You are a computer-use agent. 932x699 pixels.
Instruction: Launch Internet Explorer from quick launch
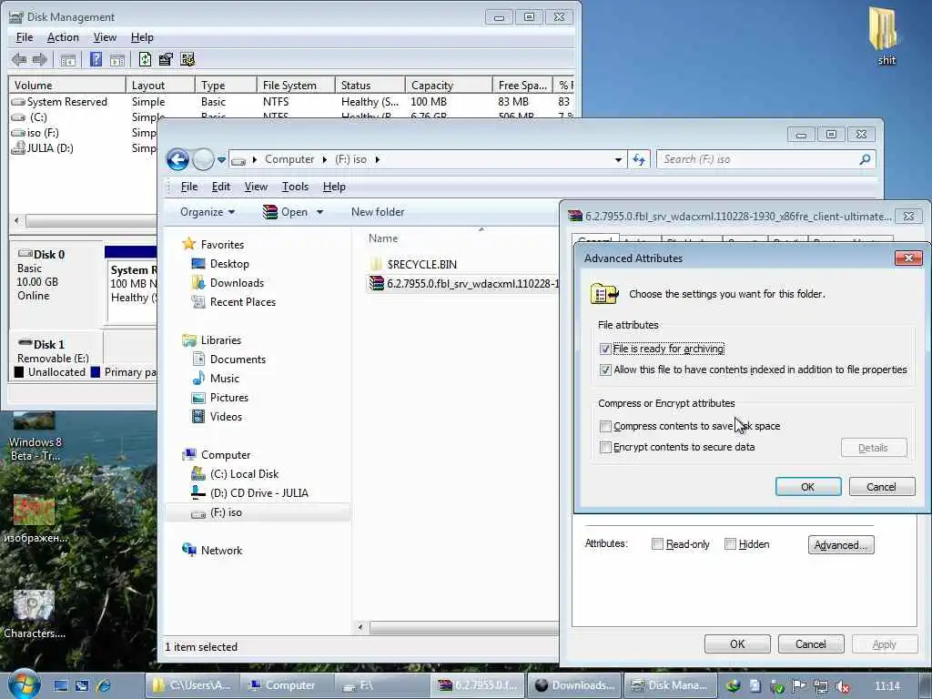point(104,685)
